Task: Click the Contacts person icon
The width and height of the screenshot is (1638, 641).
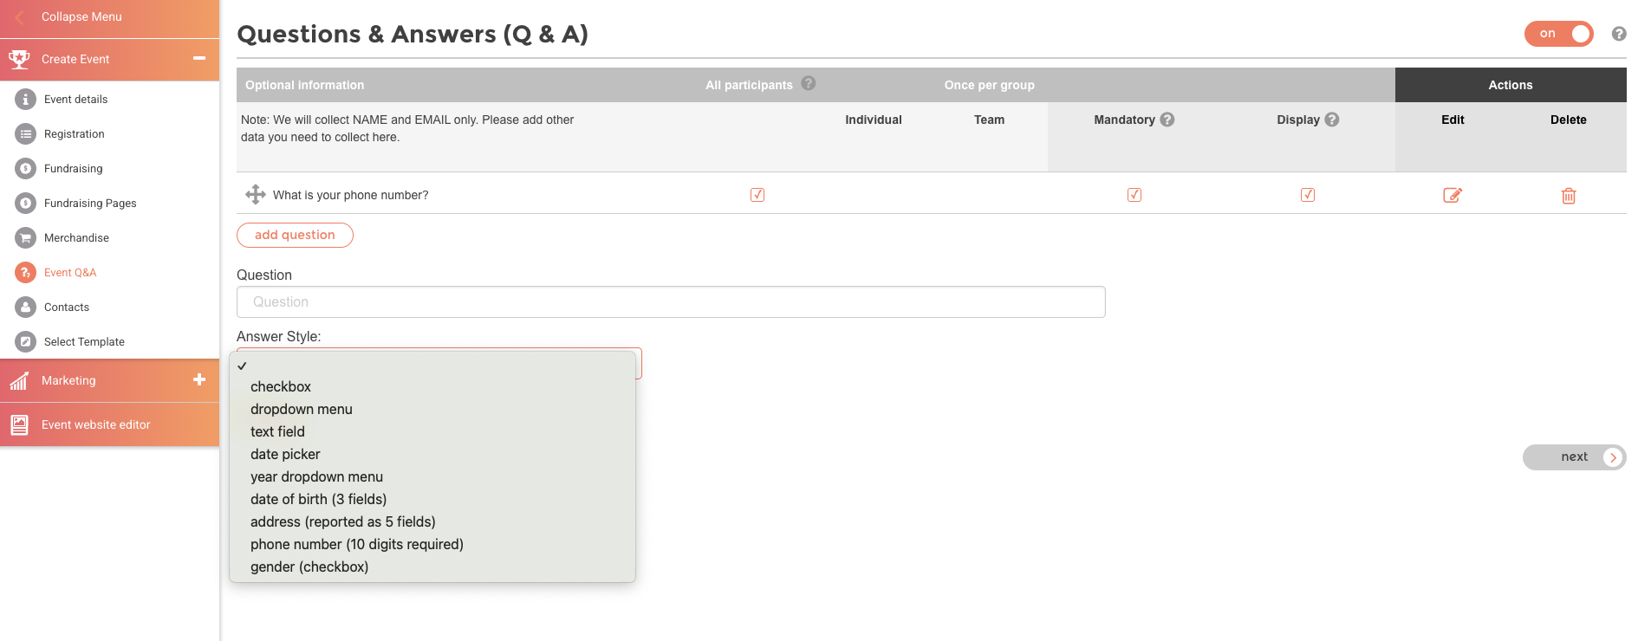Action: [26, 307]
